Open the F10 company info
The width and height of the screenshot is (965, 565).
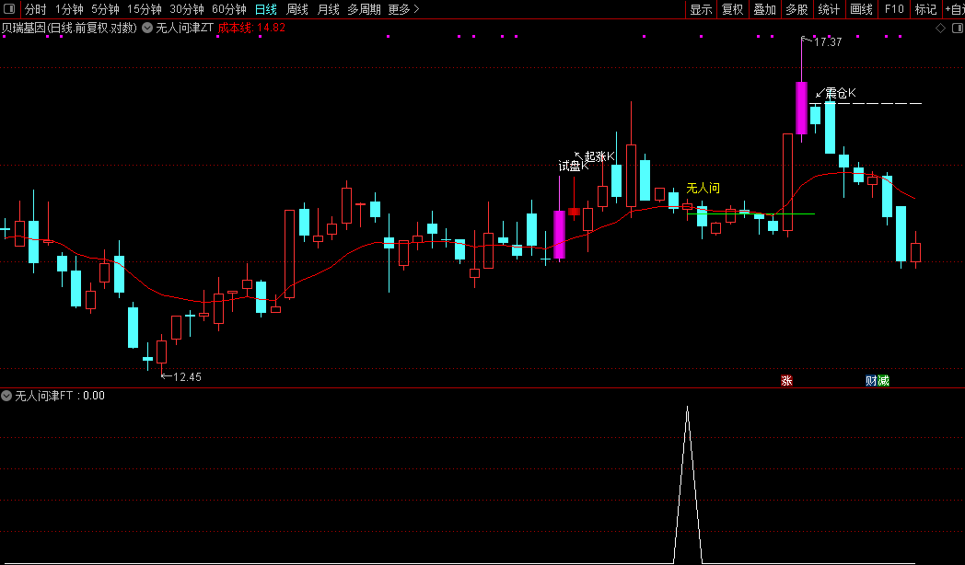[893, 9]
